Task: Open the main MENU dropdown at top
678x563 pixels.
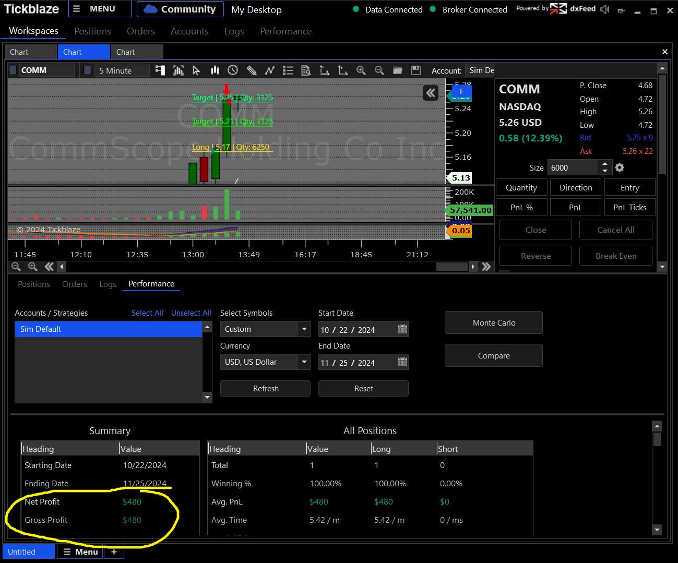Action: (100, 9)
